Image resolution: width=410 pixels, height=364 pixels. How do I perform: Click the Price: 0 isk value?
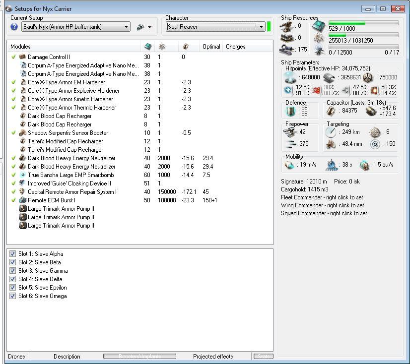pyautogui.click(x=347, y=182)
